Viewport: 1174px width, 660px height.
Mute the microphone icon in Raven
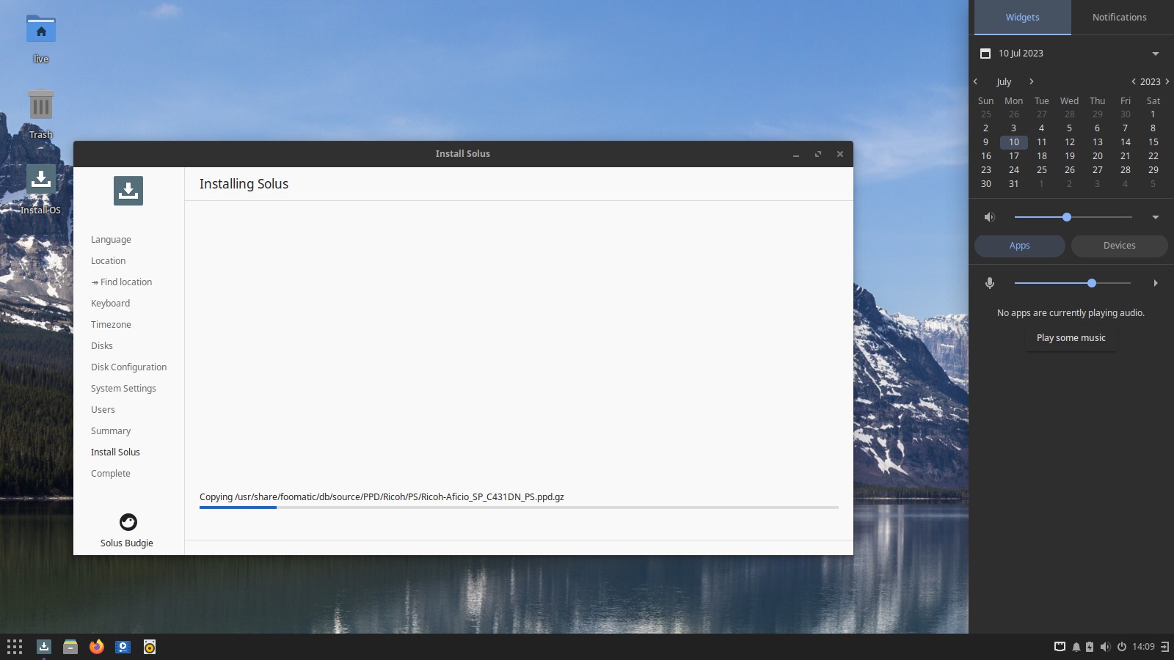pyautogui.click(x=990, y=283)
